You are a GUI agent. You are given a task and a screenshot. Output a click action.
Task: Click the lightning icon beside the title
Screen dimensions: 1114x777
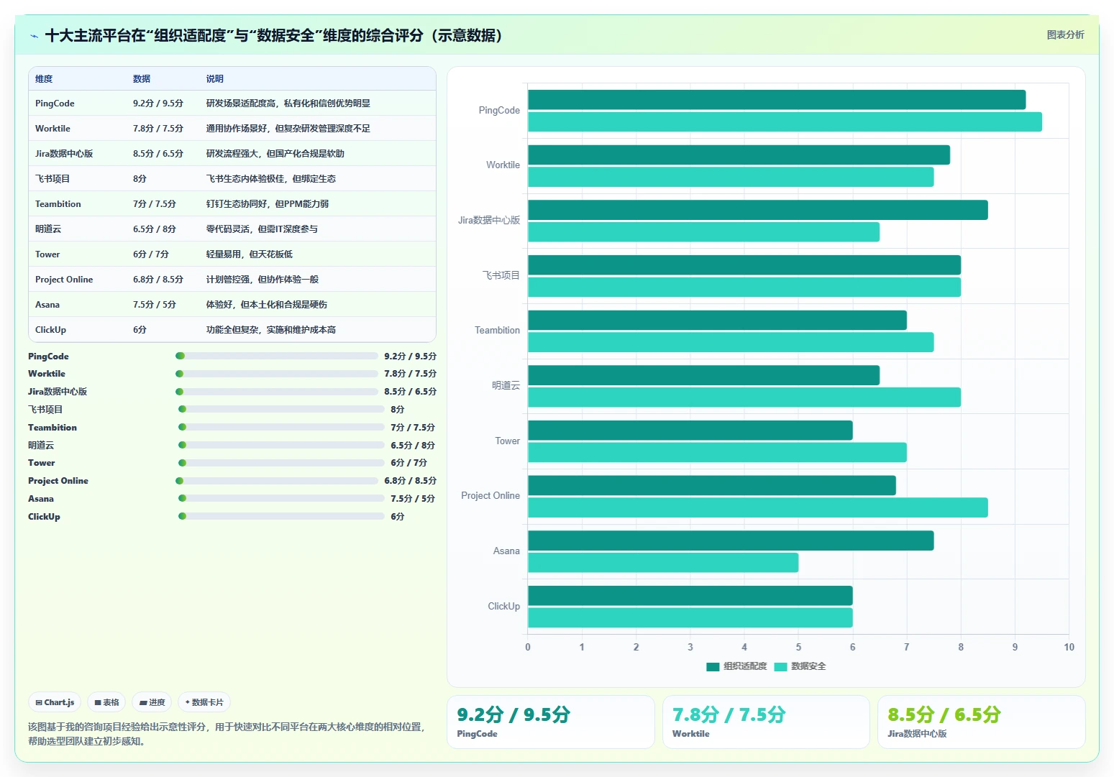point(34,36)
